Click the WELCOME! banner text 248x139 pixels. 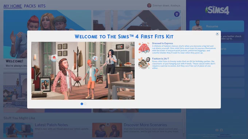[x=14, y=61]
